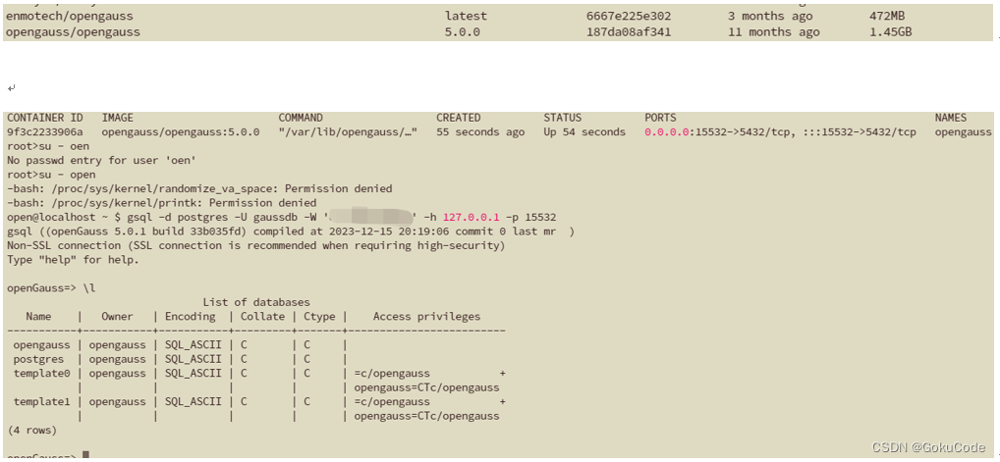Click the 472MB size value
1000x462 pixels.
point(887,16)
